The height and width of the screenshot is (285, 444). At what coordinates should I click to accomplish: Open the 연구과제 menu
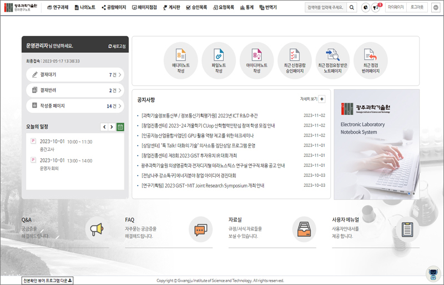point(58,7)
